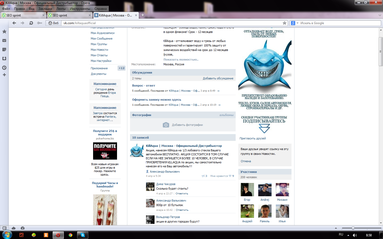Open the Ленты menu
The height and width of the screenshot is (239, 383).
point(61,9)
